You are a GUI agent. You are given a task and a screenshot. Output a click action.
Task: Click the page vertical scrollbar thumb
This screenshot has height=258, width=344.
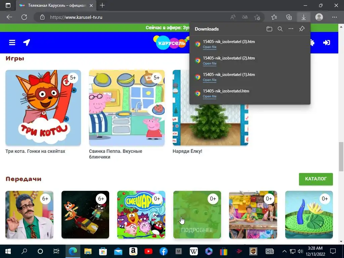coord(341,156)
